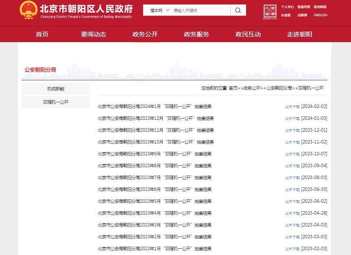Open the 走进朝阳 navigation item
This screenshot has height=255, width=351.
299,34
